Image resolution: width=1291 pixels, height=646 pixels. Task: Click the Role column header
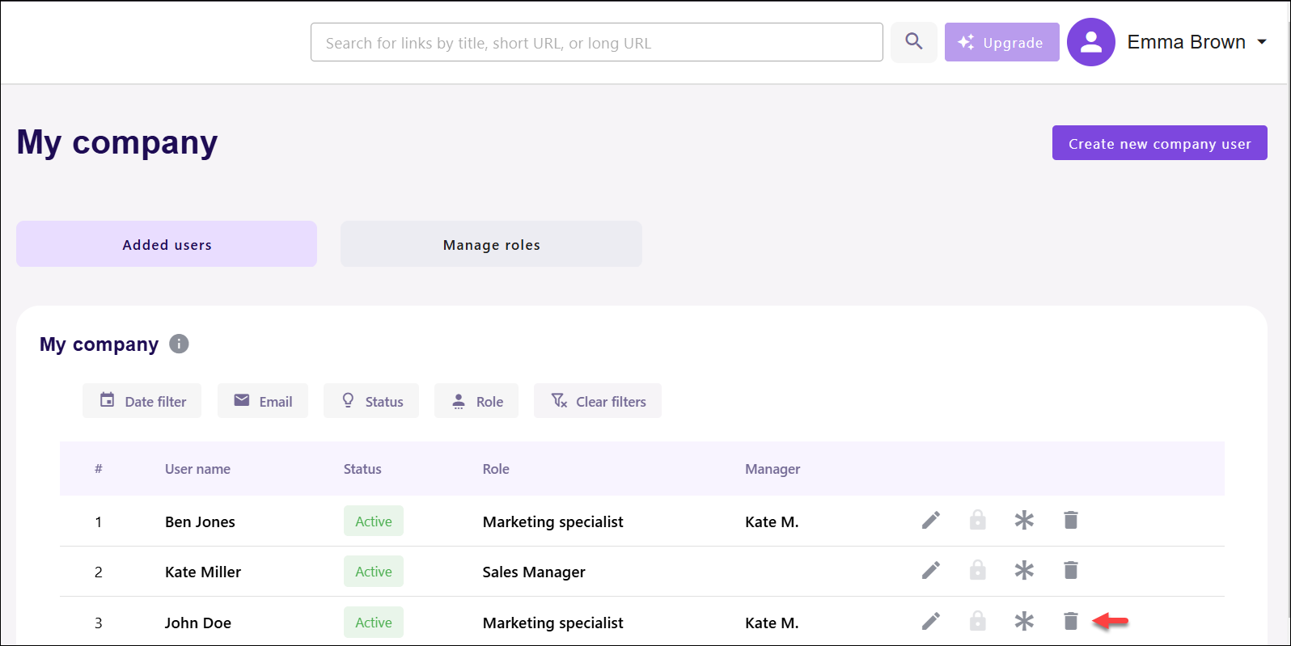(x=496, y=469)
